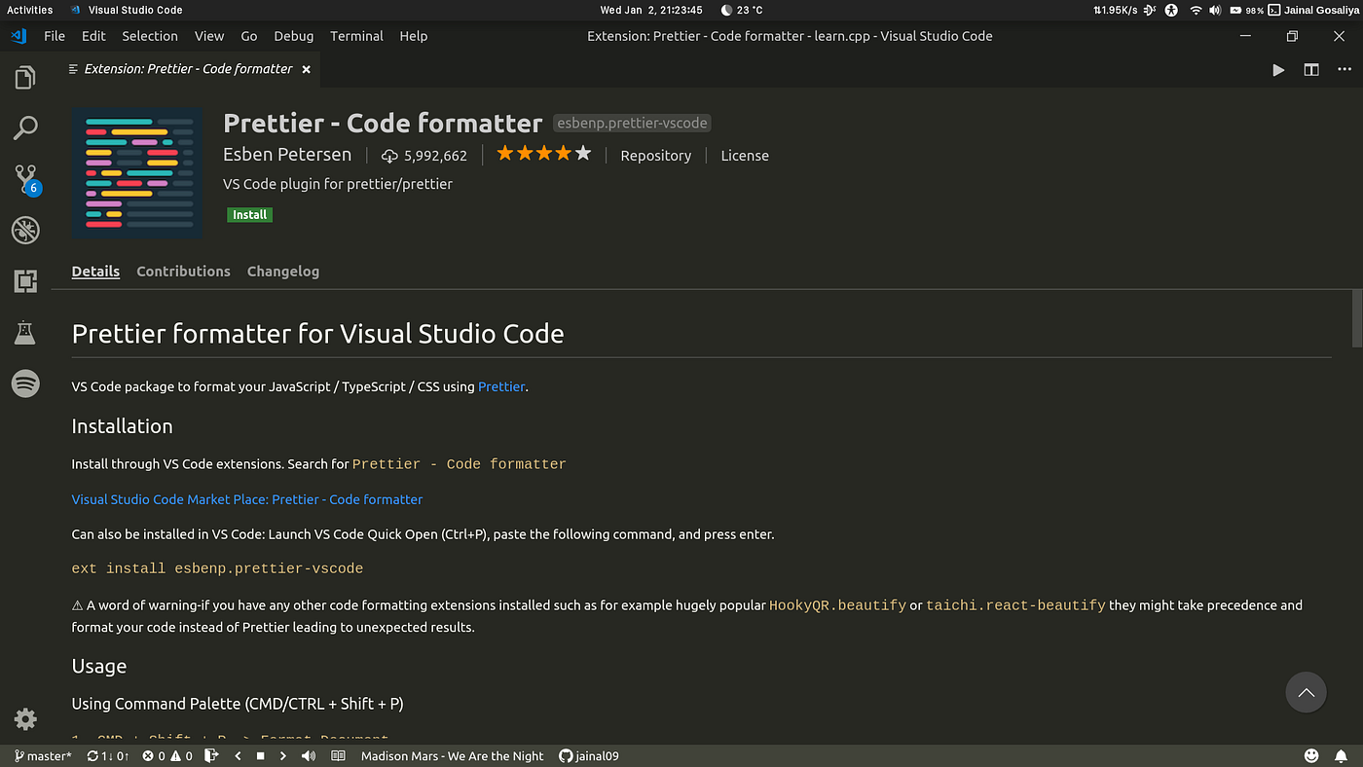This screenshot has height=767, width=1363.
Task: Switch to the Changelog tab
Action: tap(283, 272)
